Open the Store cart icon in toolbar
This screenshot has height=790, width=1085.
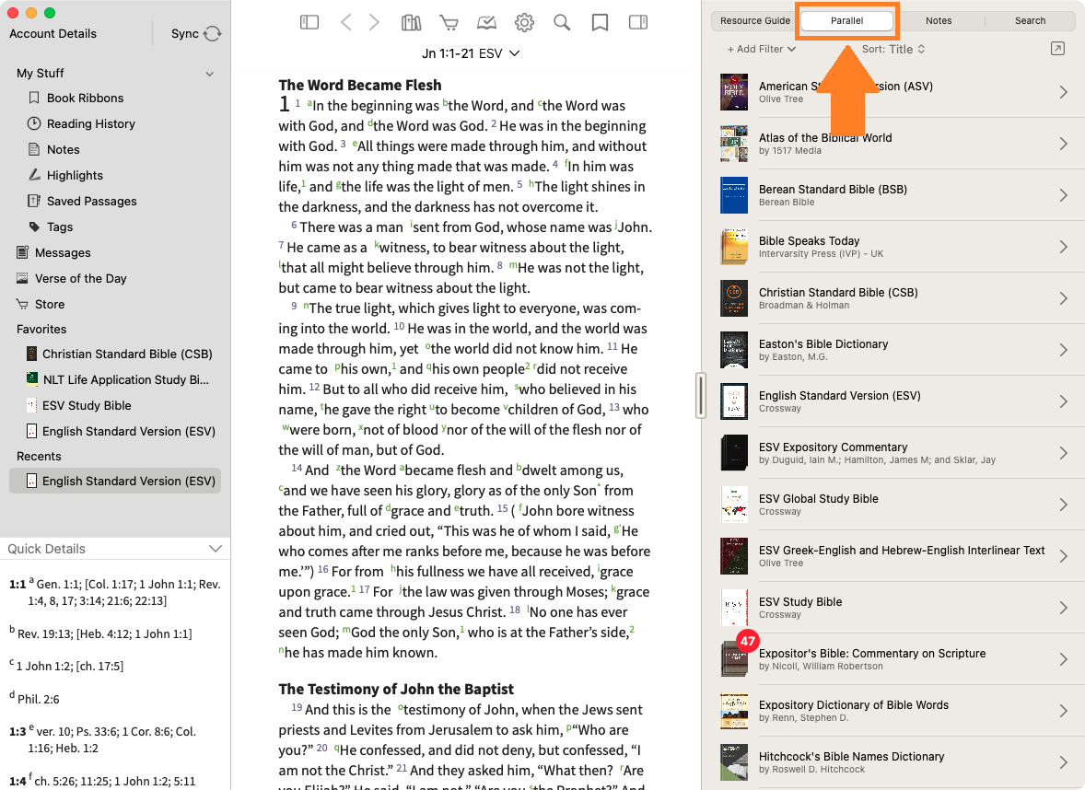pyautogui.click(x=449, y=22)
